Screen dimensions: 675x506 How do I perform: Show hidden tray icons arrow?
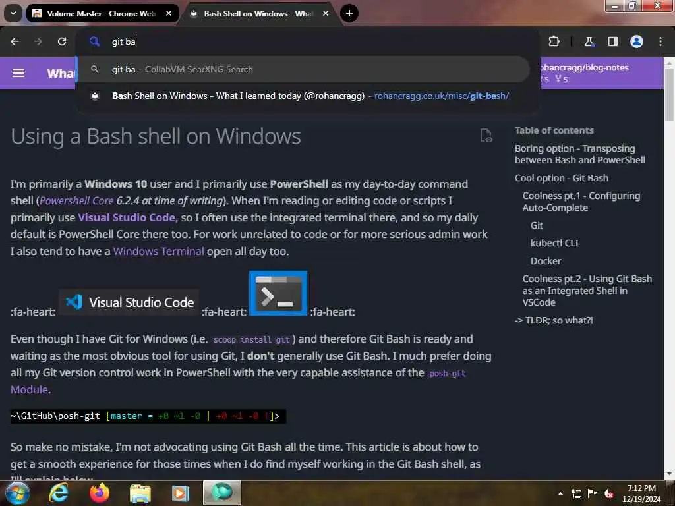(560, 493)
